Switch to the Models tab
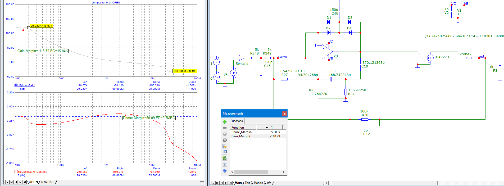The height and width of the screenshot is (186, 504). (258, 183)
